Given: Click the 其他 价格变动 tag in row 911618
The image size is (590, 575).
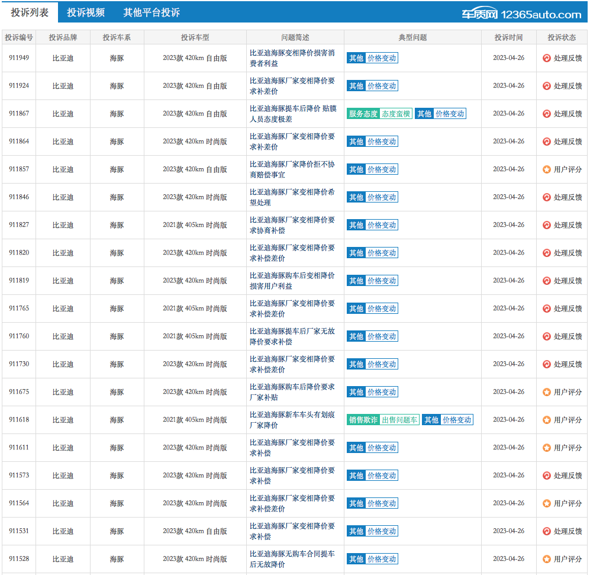Looking at the screenshot, I should pos(448,420).
